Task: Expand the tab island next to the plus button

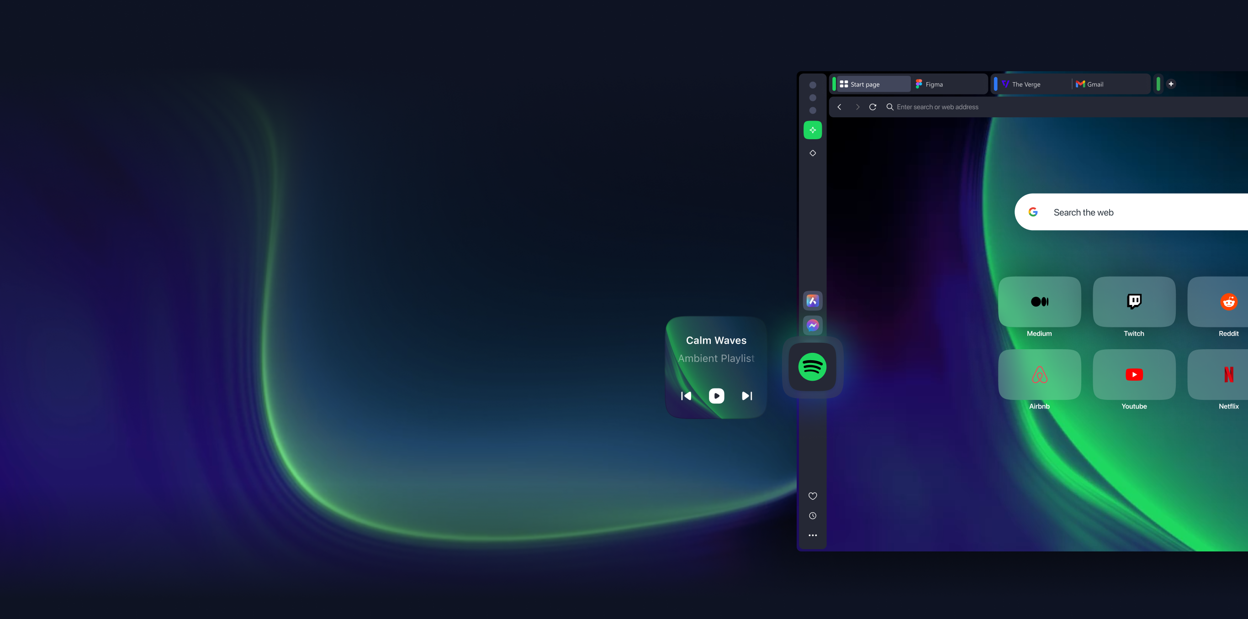Action: 1158,84
